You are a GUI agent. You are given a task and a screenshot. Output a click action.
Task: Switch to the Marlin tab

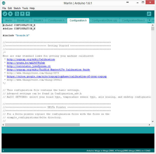tap(9, 20)
